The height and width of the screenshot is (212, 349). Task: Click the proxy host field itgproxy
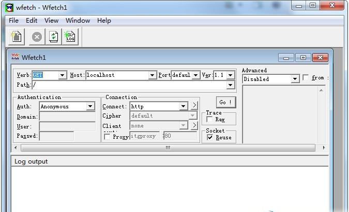tap(144, 136)
